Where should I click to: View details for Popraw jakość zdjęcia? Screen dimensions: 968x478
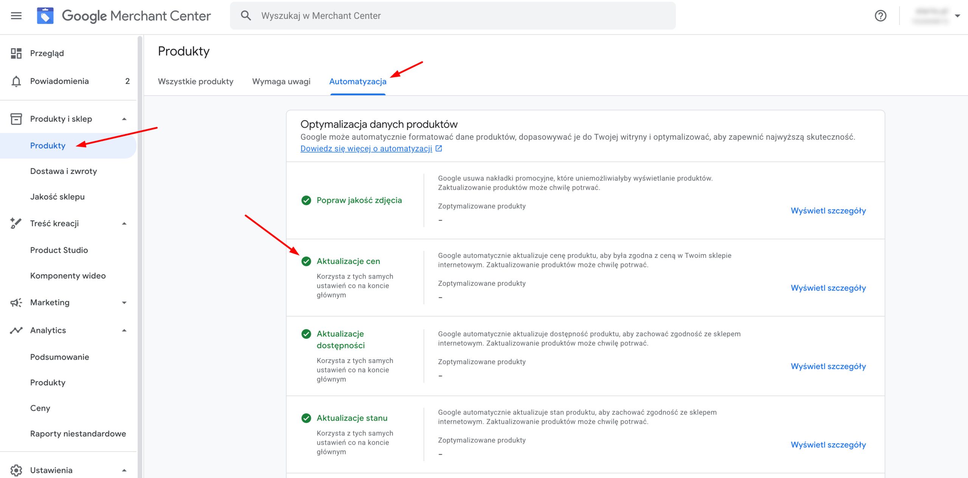828,211
